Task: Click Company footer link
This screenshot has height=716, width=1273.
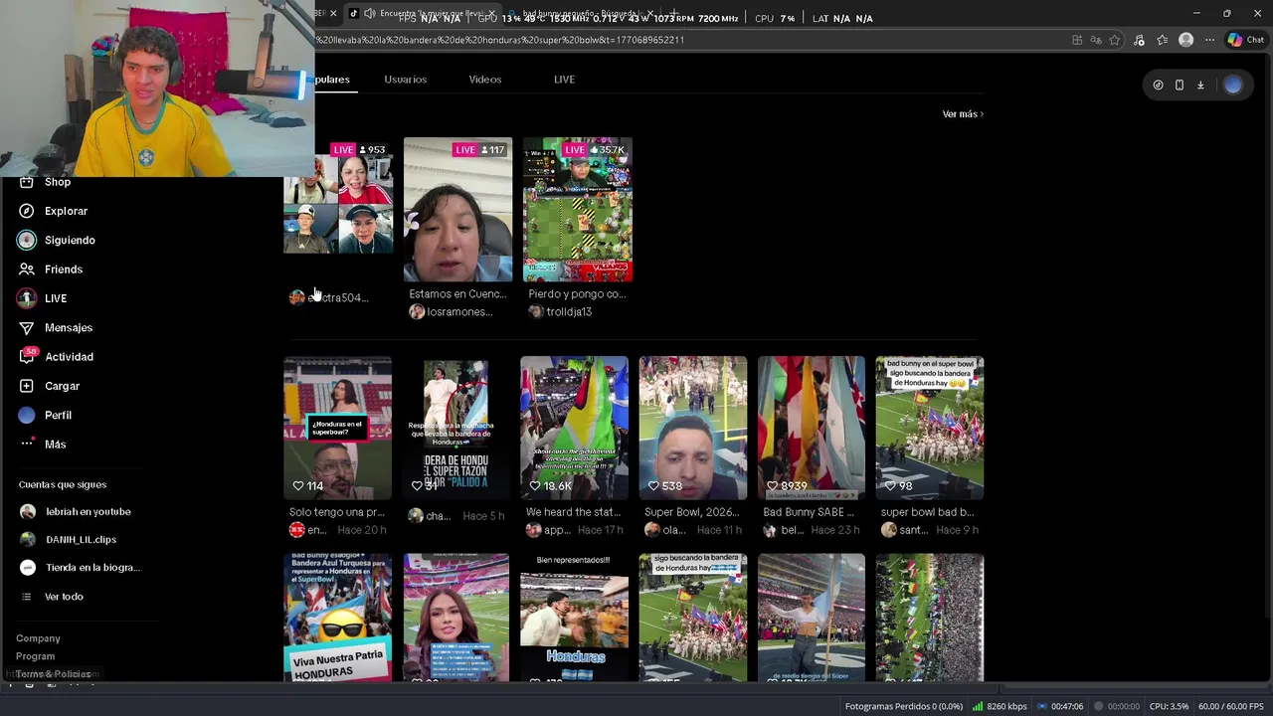Action: pos(38,638)
